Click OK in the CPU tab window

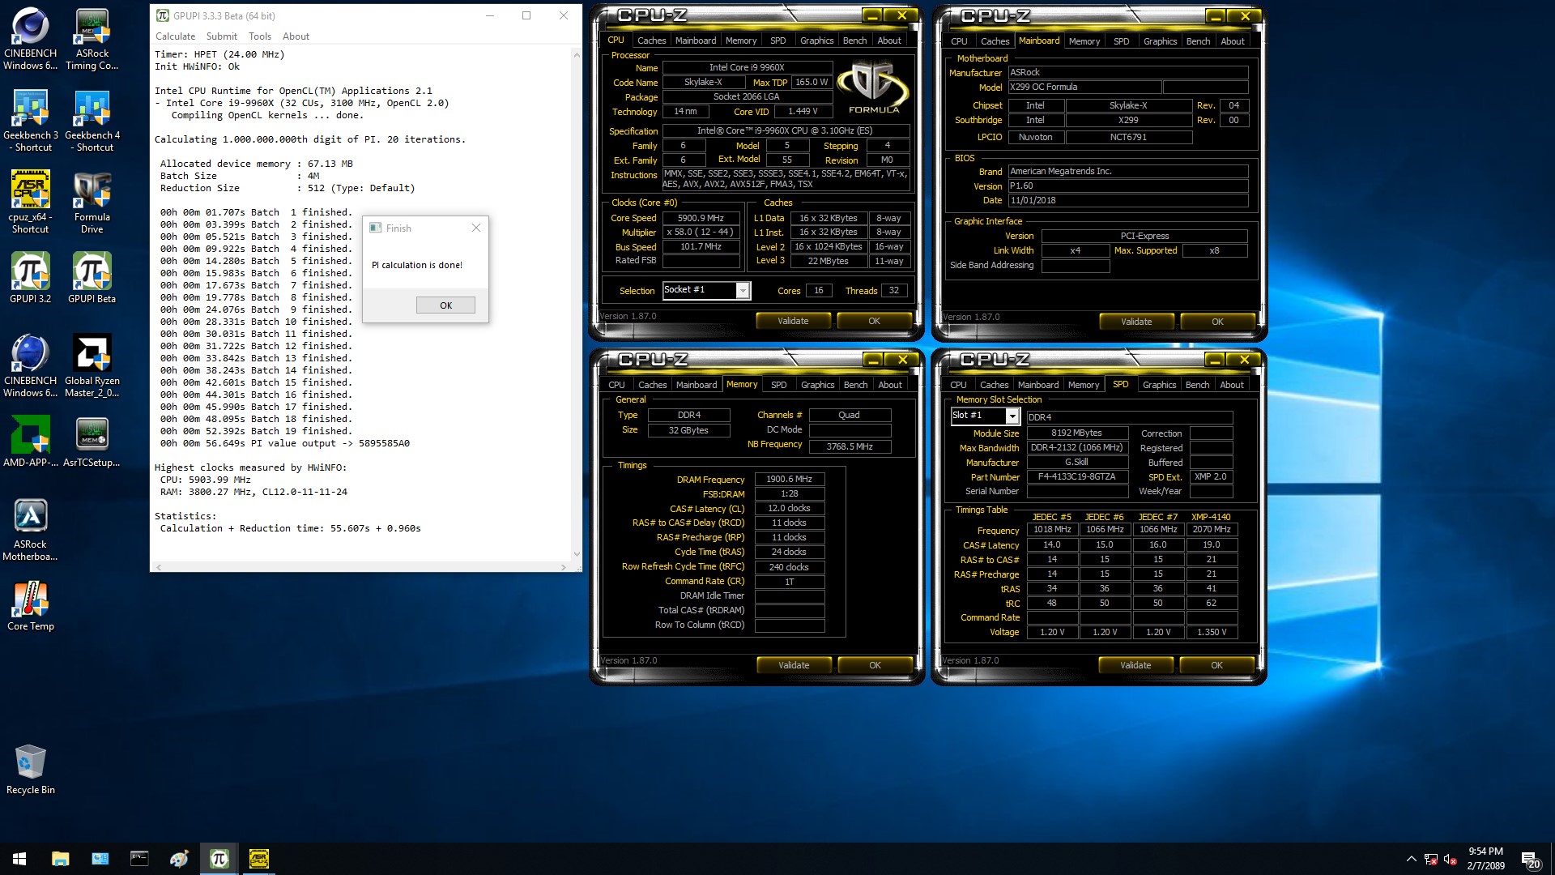[x=874, y=321]
